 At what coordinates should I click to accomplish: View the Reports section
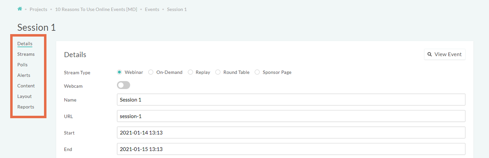coord(26,107)
